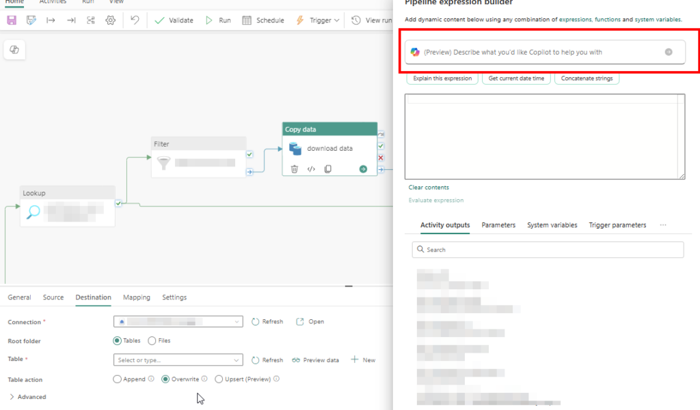Clone the Copy data activity with copy icon
700x410 pixels.
(328, 169)
